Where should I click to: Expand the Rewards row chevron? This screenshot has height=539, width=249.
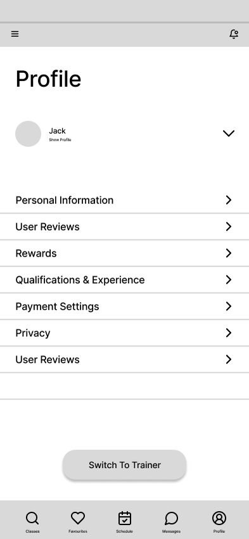(x=229, y=253)
